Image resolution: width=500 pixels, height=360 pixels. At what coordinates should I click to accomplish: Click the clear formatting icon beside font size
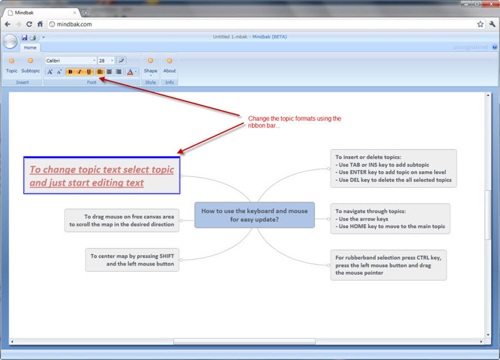[x=121, y=61]
